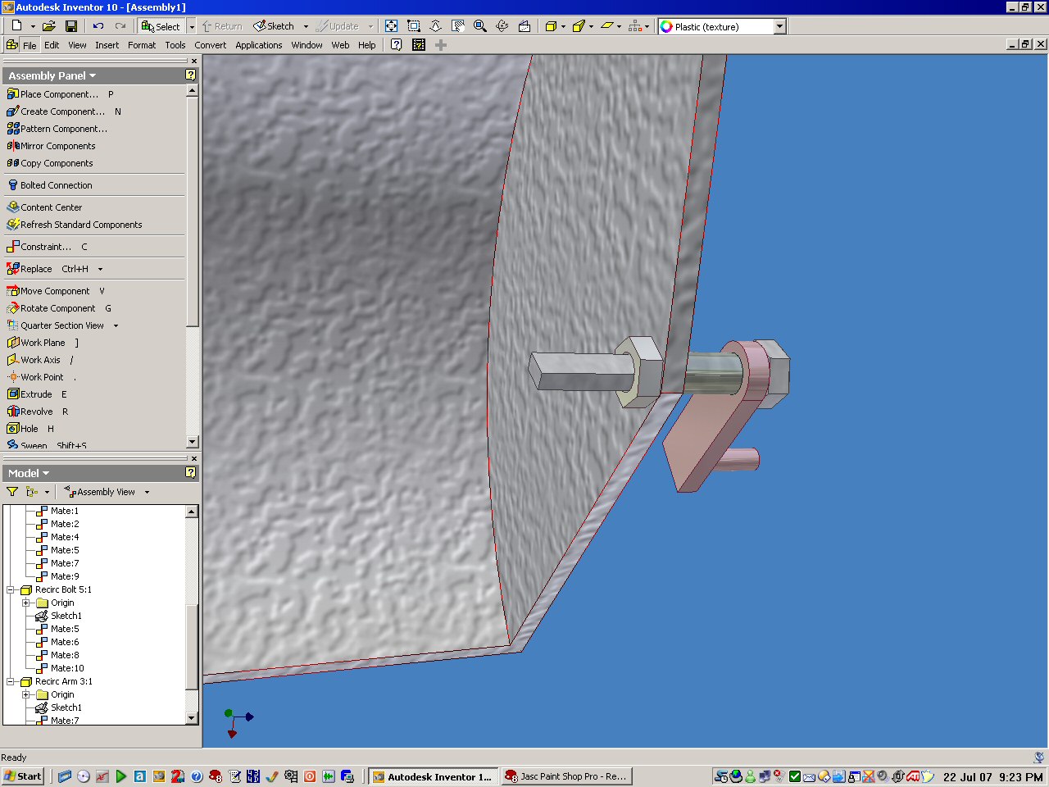
Task: Toggle the Select mode button
Action: click(161, 26)
